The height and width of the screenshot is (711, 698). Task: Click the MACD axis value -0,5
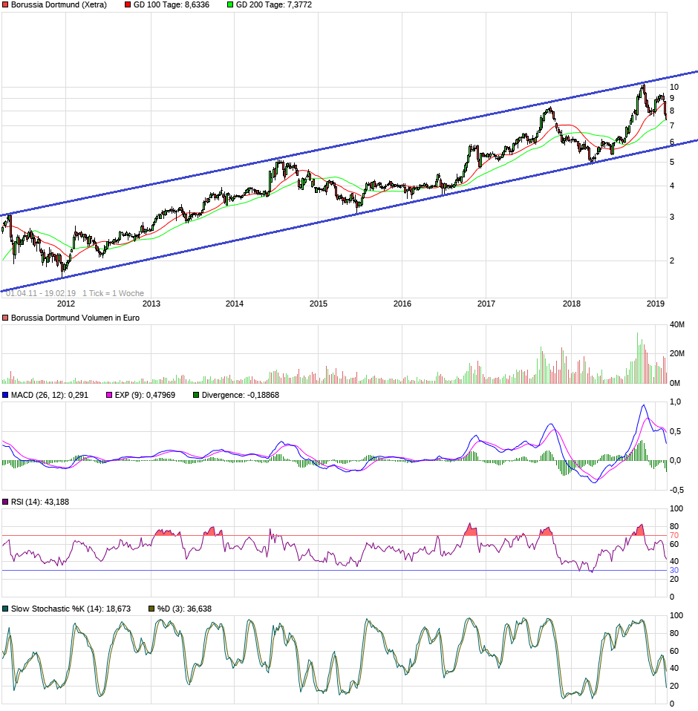point(676,490)
